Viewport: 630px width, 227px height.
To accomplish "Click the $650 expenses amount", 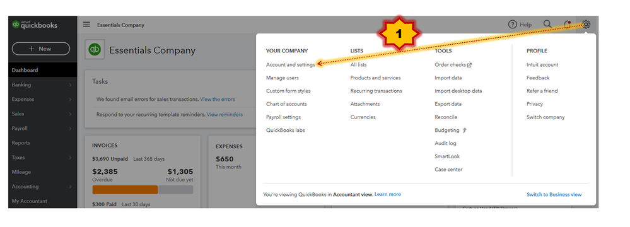I will [x=225, y=159].
